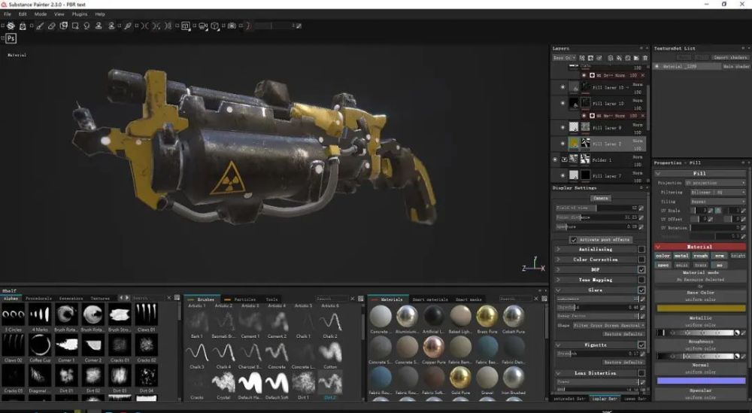752x413 pixels.
Task: Click the yellow Base Color swatch
Action: pyautogui.click(x=701, y=308)
